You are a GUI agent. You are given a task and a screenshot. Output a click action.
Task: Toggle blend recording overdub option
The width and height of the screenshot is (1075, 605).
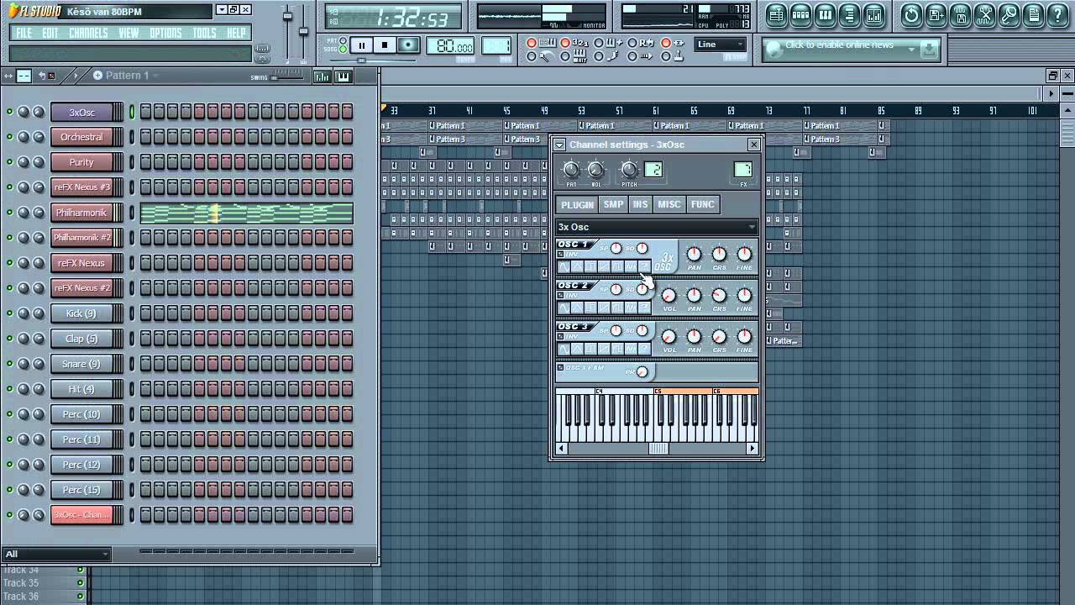[x=599, y=43]
